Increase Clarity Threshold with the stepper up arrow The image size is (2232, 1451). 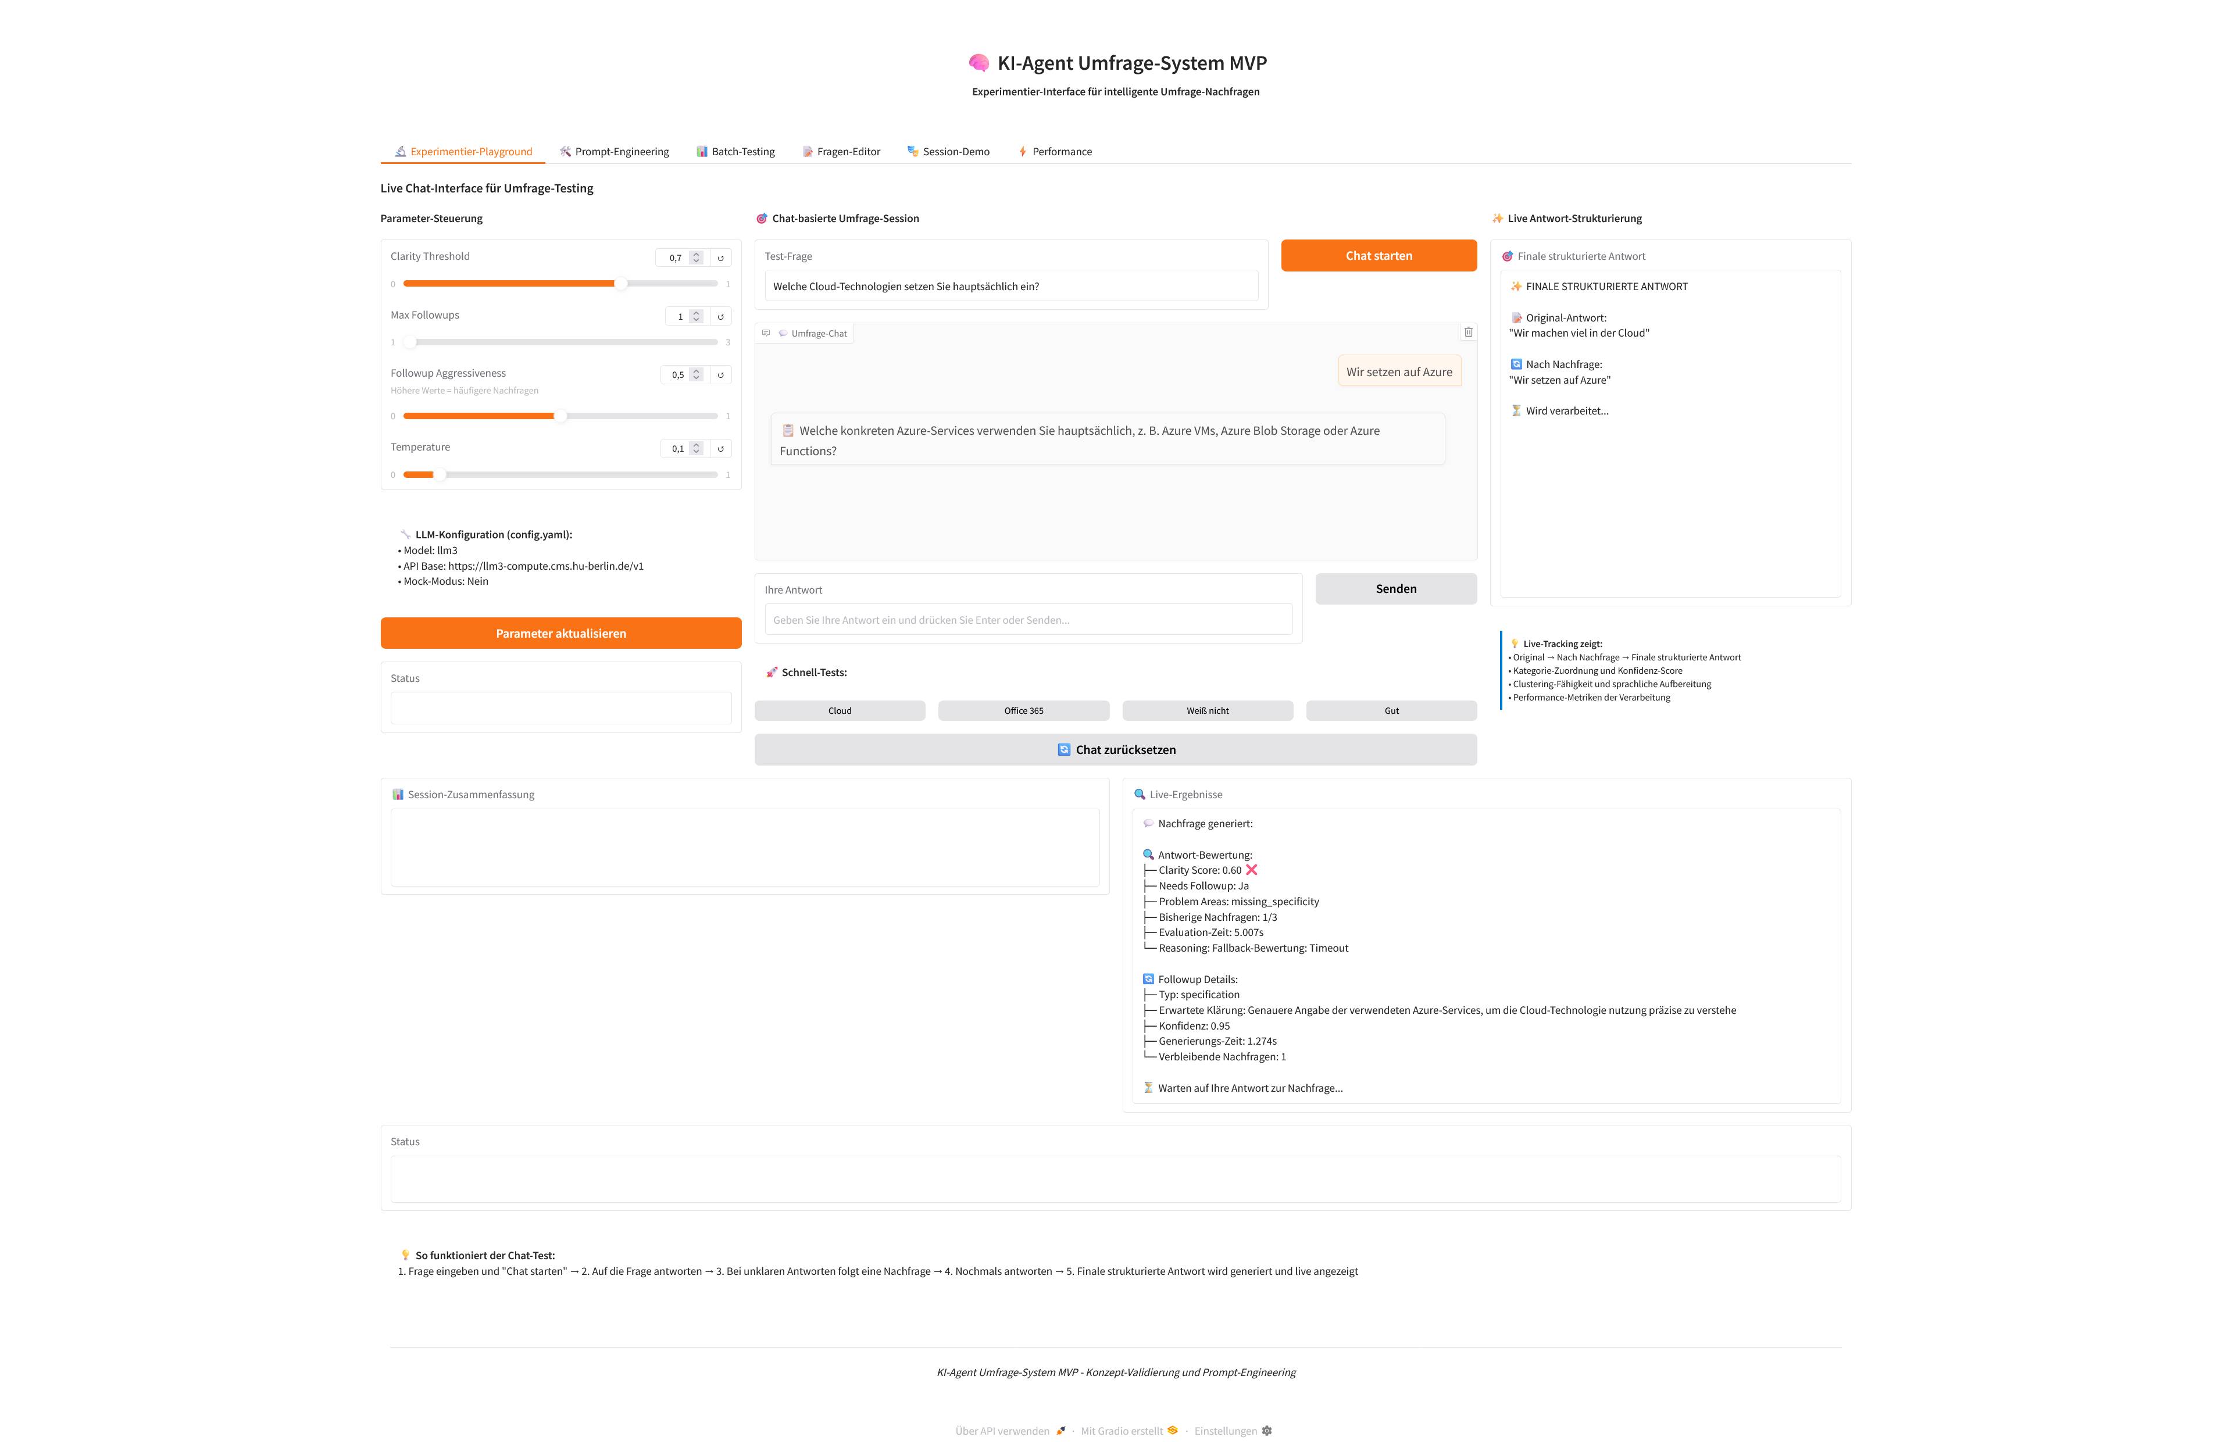tap(696, 253)
